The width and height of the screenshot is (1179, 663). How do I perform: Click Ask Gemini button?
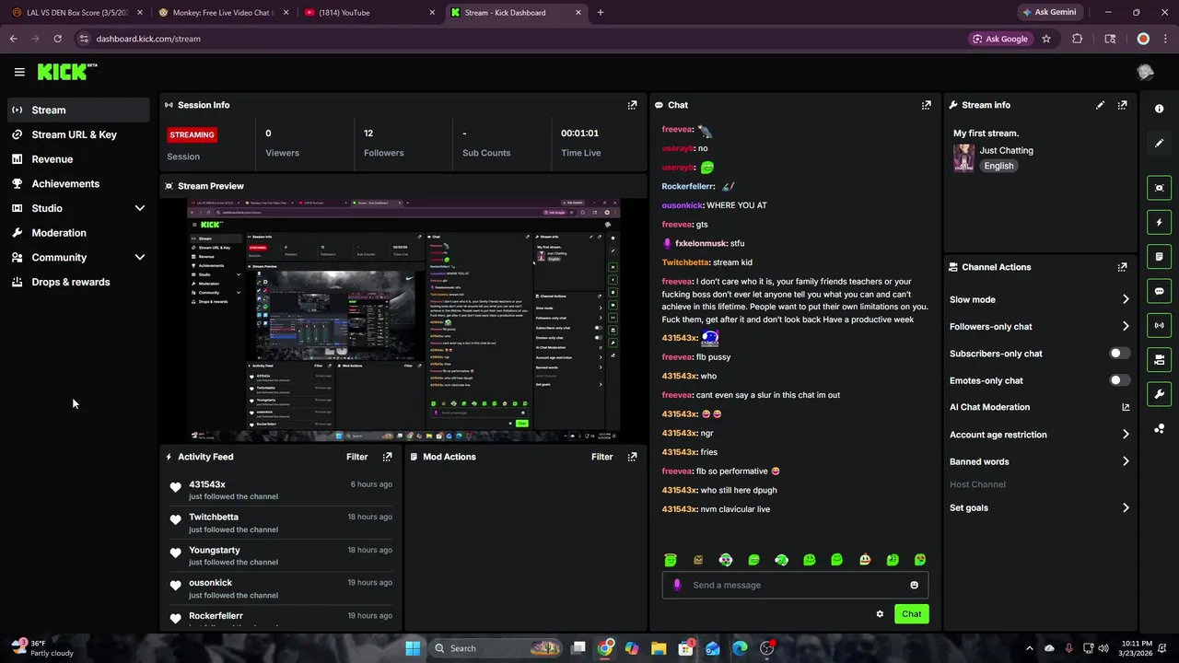(x=1048, y=13)
